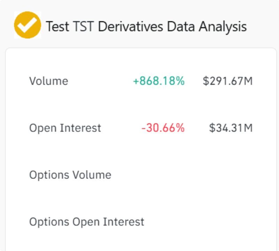Image resolution: width=279 pixels, height=251 pixels.
Task: Click the green +868.18% volume change
Action: pos(159,81)
